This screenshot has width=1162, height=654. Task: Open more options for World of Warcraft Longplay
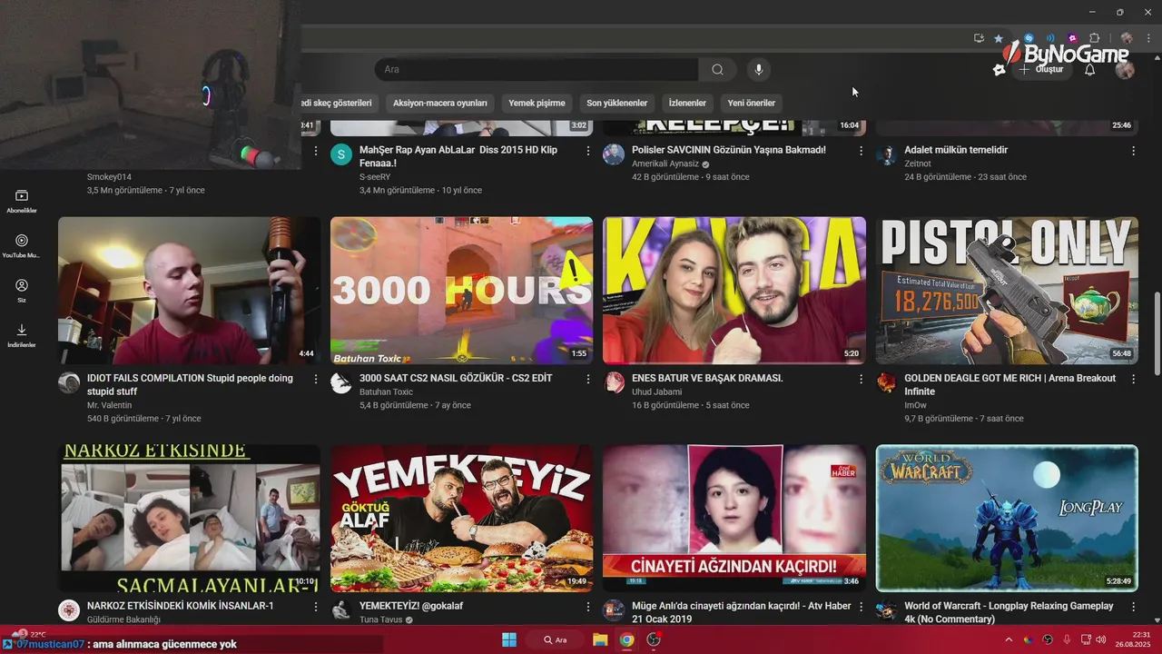(x=1133, y=606)
